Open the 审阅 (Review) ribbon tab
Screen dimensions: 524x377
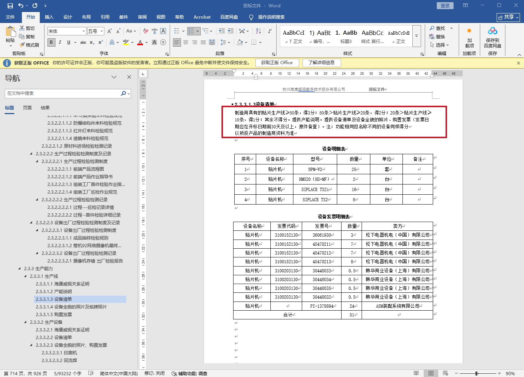pos(142,17)
